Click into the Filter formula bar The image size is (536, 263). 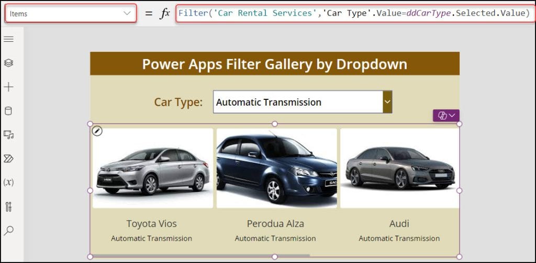(355, 13)
